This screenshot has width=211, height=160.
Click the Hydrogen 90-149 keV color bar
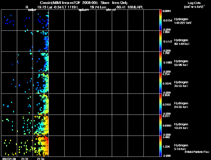[161, 41]
